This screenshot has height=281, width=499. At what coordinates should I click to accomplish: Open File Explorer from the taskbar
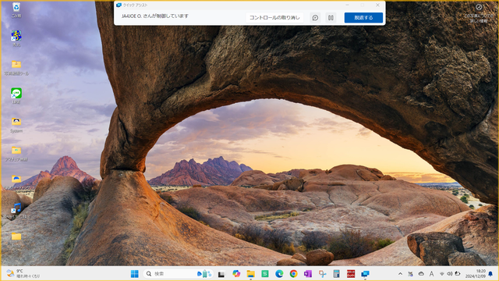tap(250, 274)
